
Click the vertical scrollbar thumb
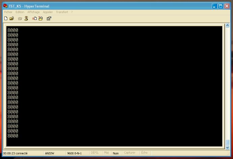coord(227,143)
